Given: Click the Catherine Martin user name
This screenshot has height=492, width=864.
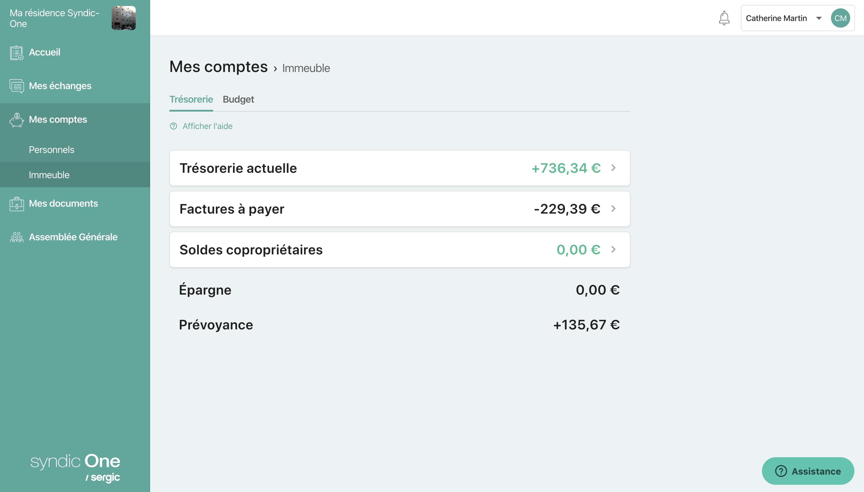Looking at the screenshot, I should 776,18.
